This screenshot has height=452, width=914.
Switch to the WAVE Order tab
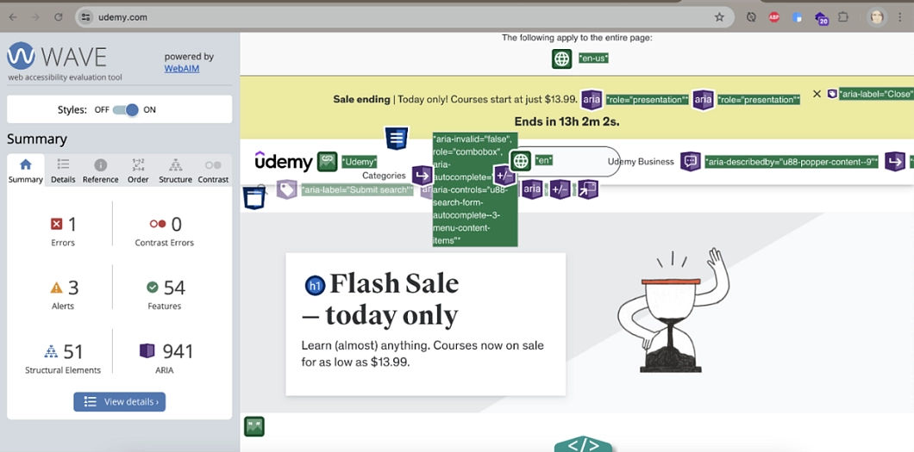tap(138, 171)
